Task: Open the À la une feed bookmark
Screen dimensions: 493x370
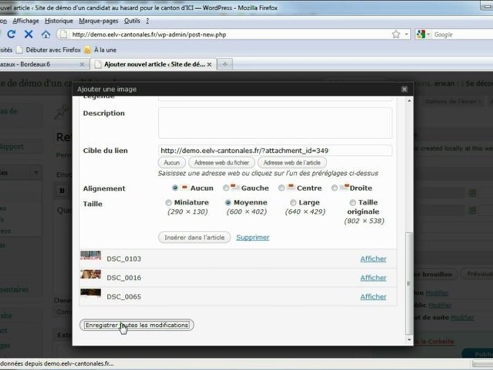Action: [x=100, y=50]
